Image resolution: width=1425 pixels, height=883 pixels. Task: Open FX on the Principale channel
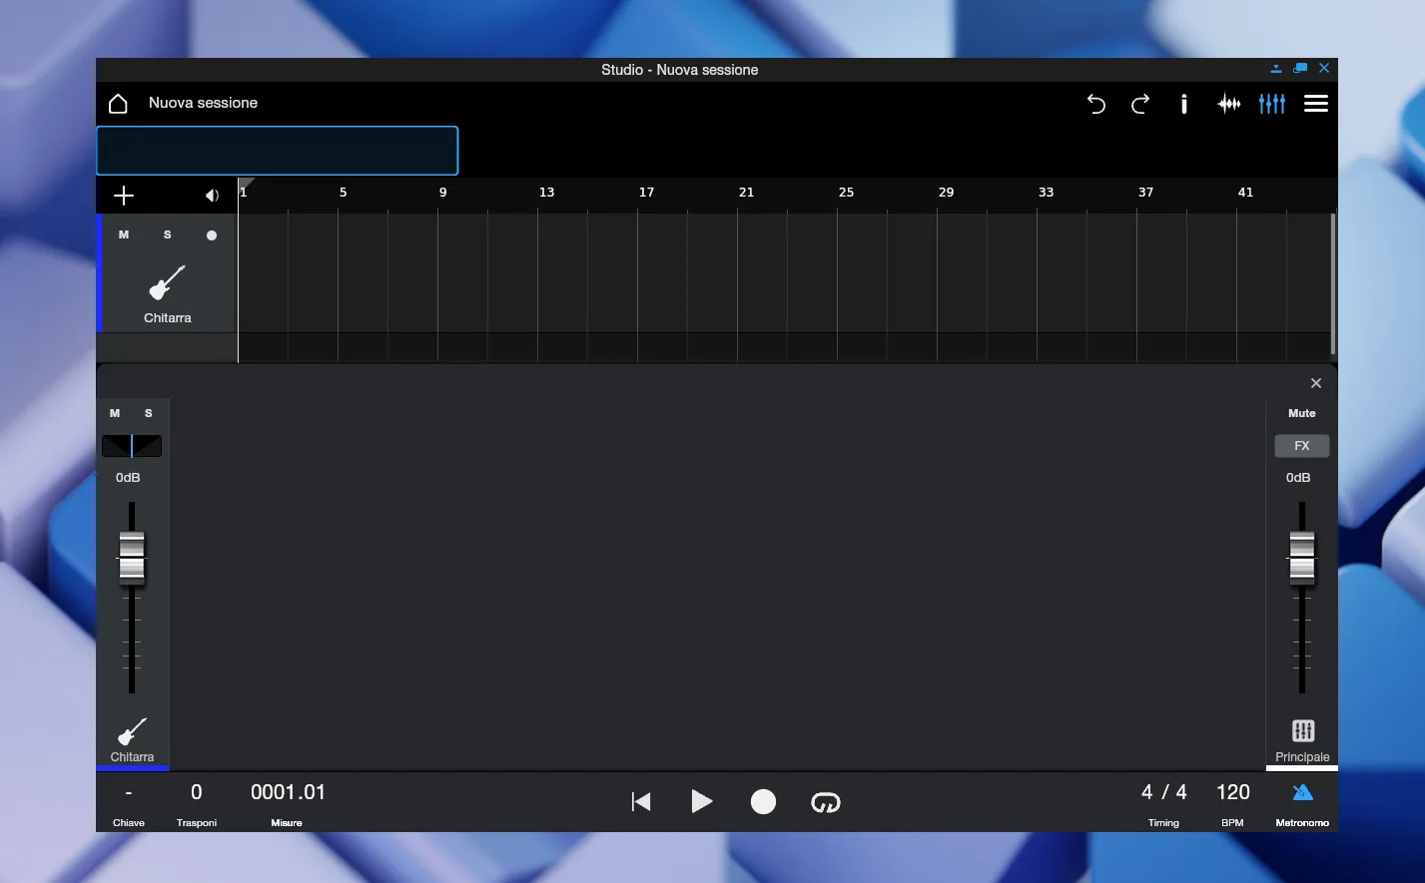click(1301, 446)
